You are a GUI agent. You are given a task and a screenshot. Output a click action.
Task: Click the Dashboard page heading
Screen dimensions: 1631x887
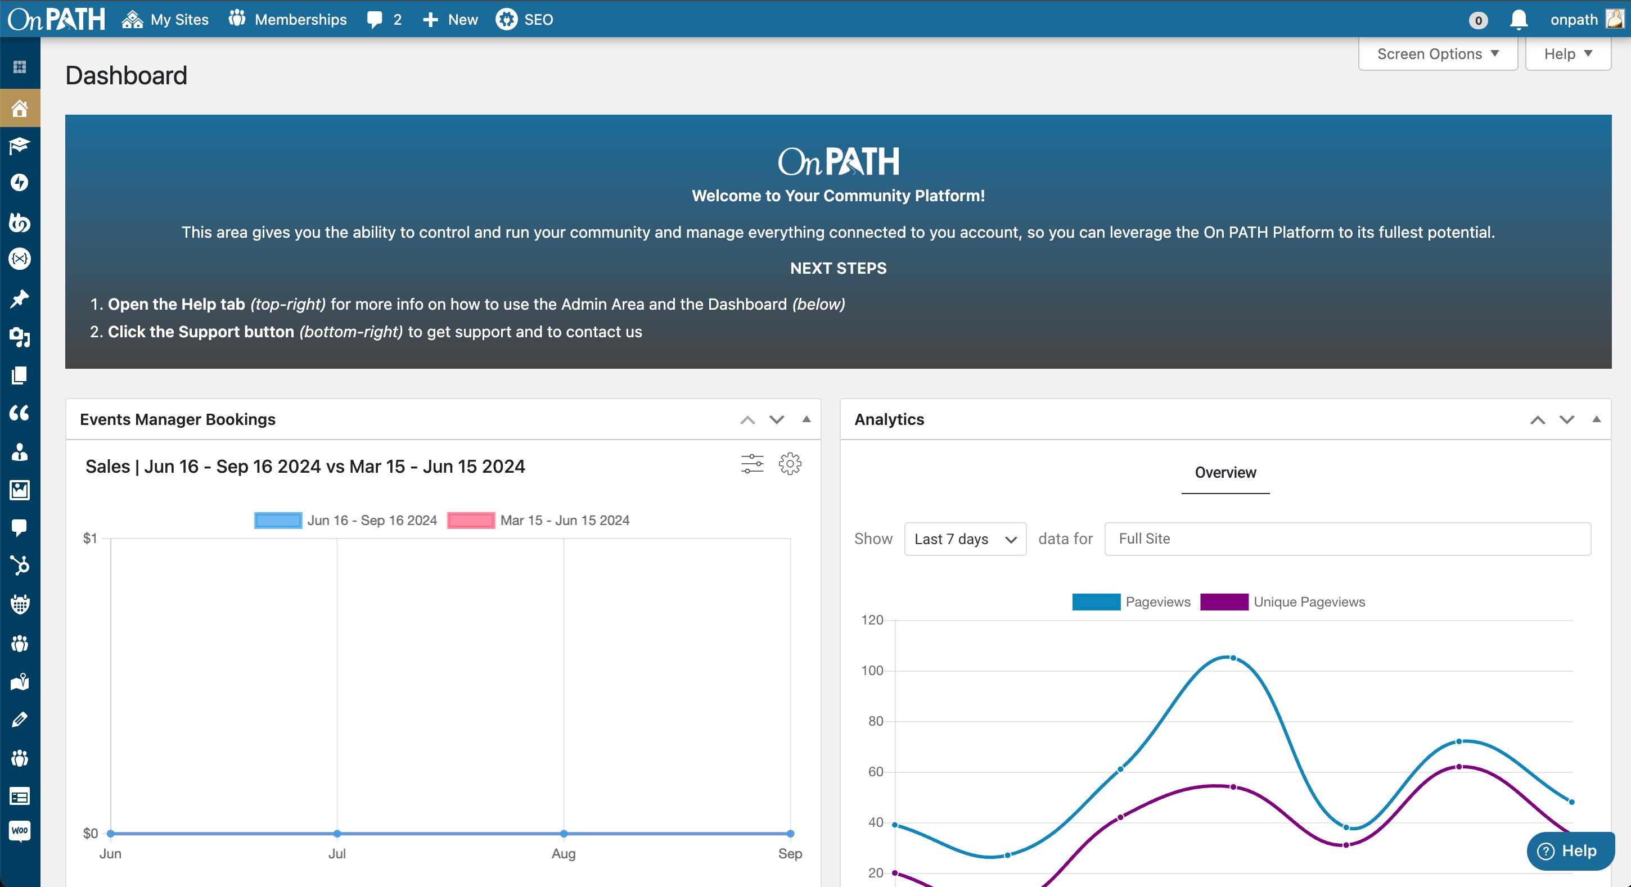[126, 75]
